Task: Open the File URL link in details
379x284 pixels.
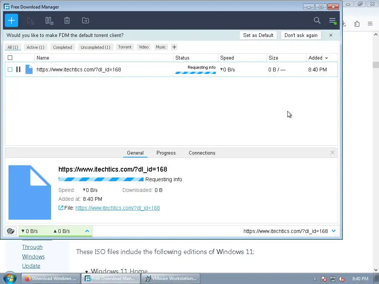Action: (118, 208)
